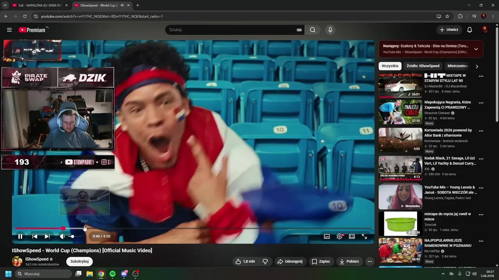The width and height of the screenshot is (499, 280).
Task: Open the Chrome three-dot menu
Action: pos(492,16)
